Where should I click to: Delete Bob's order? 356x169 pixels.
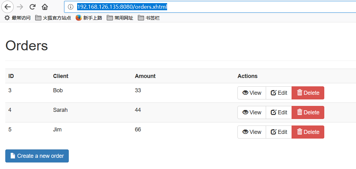308,93
